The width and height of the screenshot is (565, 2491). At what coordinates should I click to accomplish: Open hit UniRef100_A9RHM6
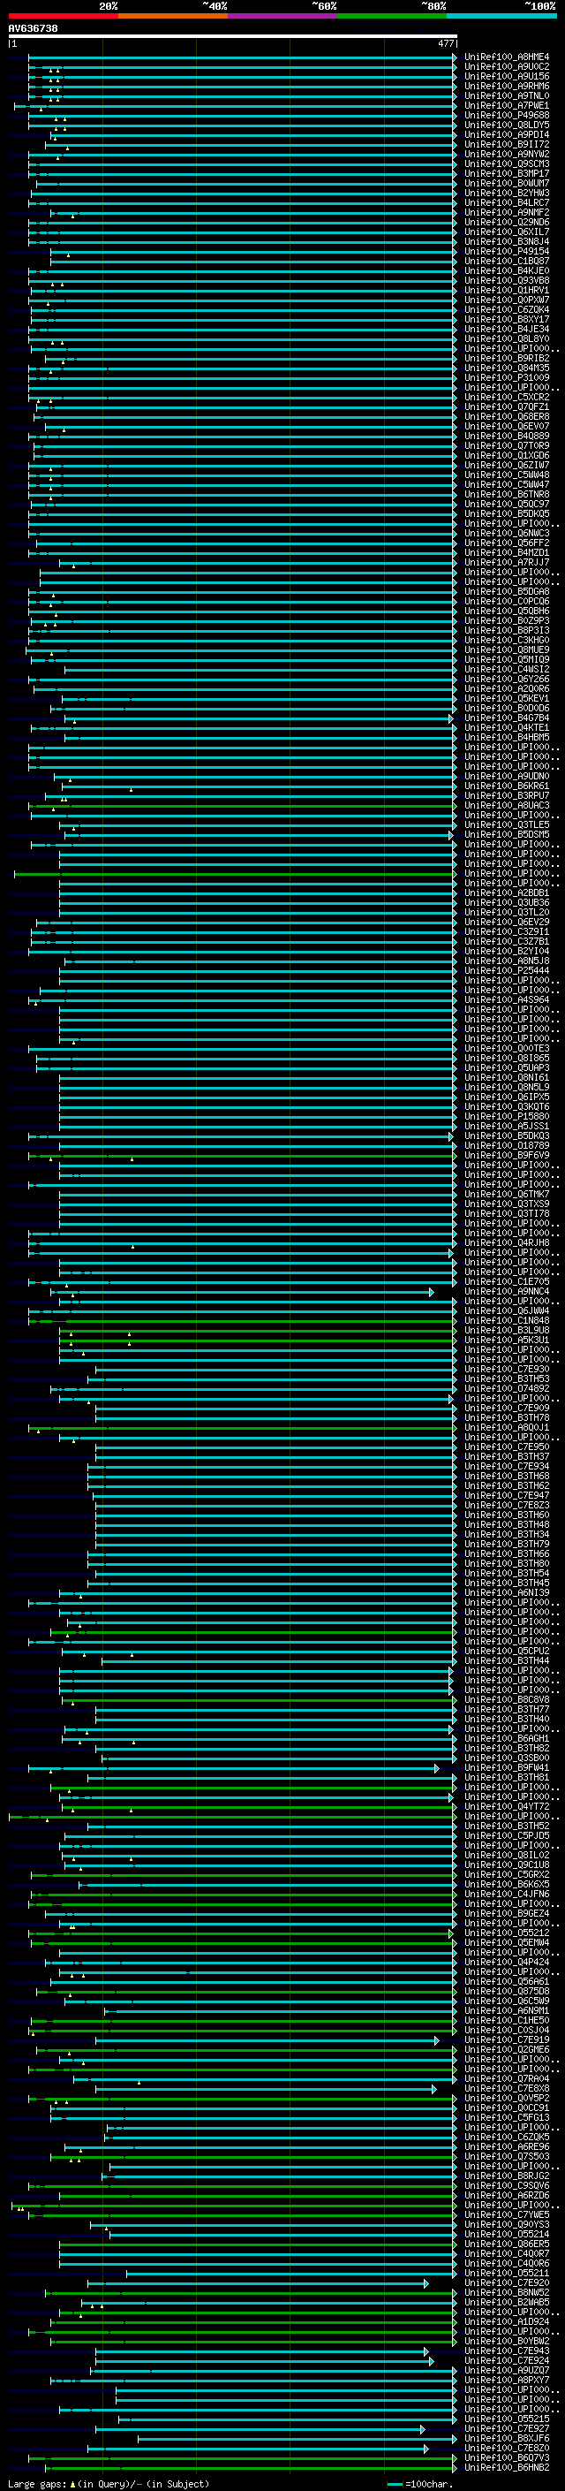pyautogui.click(x=507, y=86)
